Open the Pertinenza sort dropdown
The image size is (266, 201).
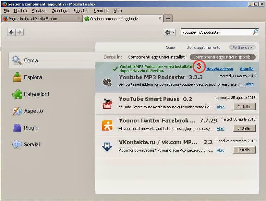click(242, 48)
